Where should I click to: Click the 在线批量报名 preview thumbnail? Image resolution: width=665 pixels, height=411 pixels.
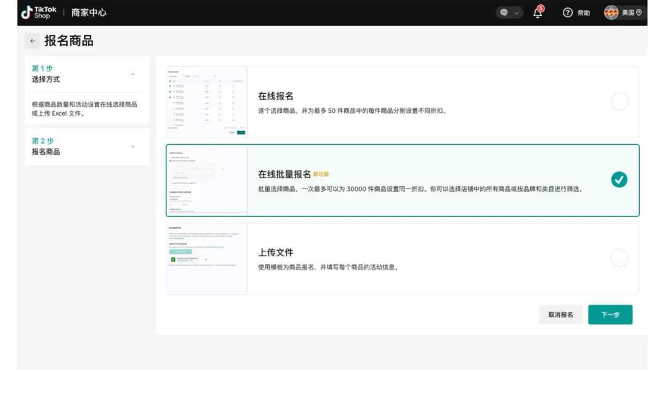pyautogui.click(x=207, y=179)
